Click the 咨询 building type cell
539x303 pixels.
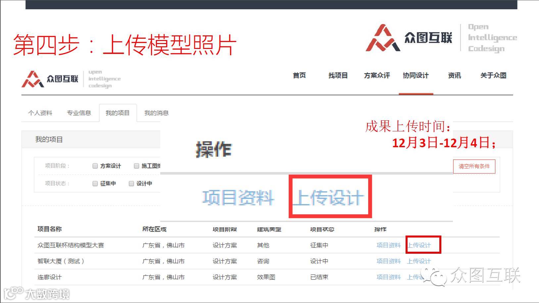coord(263,261)
